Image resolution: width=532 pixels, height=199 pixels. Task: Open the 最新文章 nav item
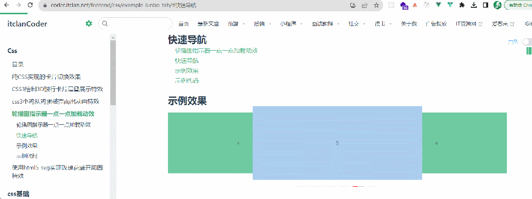(208, 24)
